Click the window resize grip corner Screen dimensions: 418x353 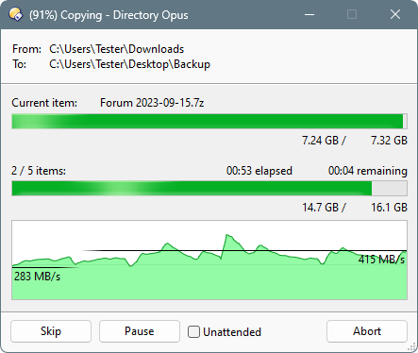click(411, 346)
